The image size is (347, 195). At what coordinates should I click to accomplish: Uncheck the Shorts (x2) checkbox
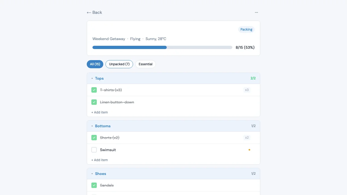pyautogui.click(x=94, y=138)
